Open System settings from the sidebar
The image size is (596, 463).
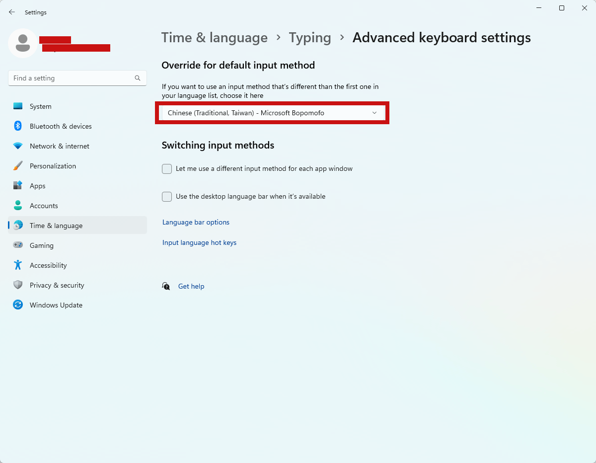coord(40,106)
